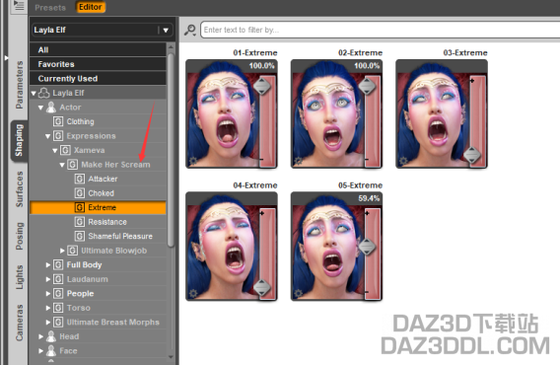Select the Attacker category row
560x365 pixels.
coord(98,179)
